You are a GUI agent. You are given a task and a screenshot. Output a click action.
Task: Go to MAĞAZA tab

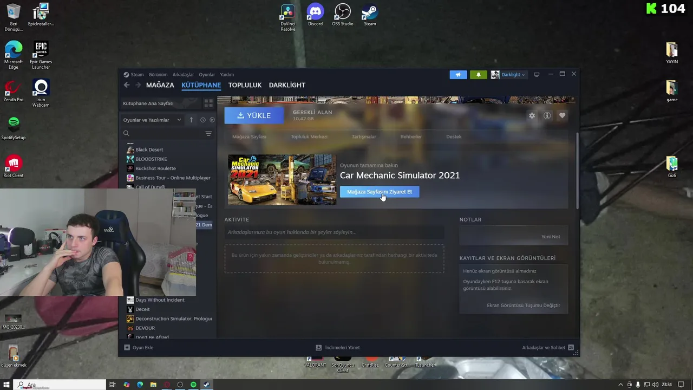(160, 85)
